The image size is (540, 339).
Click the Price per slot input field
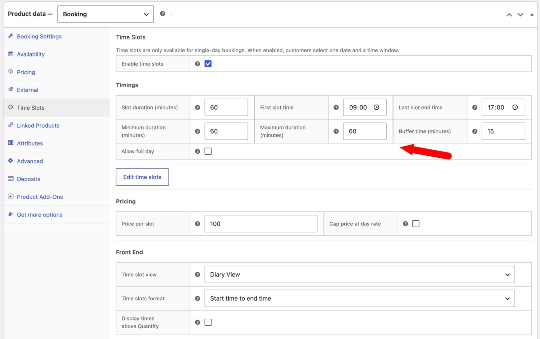261,224
